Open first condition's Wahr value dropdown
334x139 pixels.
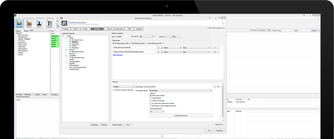(197, 48)
